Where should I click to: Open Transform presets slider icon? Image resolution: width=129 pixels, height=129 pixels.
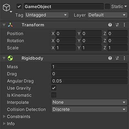coord(117,25)
